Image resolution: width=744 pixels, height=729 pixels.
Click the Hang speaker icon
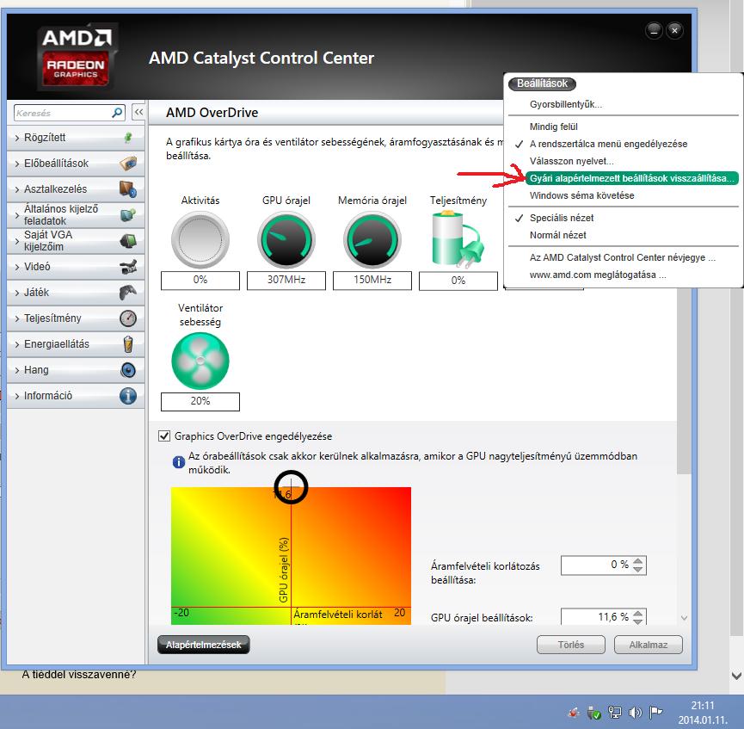pyautogui.click(x=128, y=370)
